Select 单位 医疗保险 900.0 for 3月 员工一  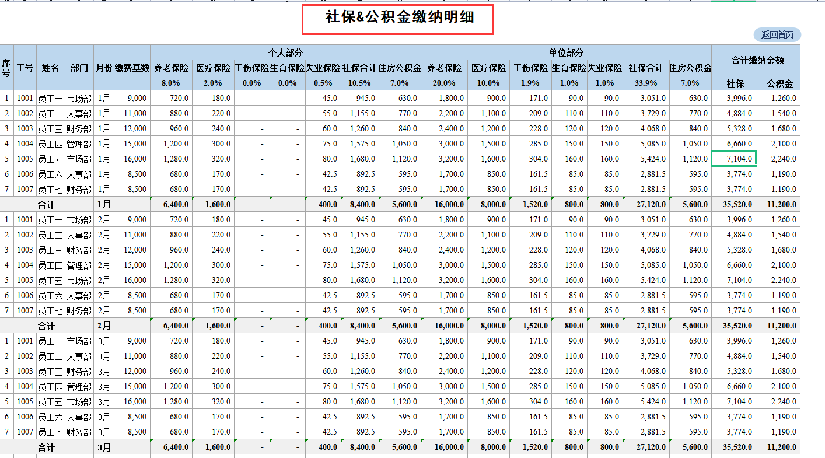click(488, 341)
